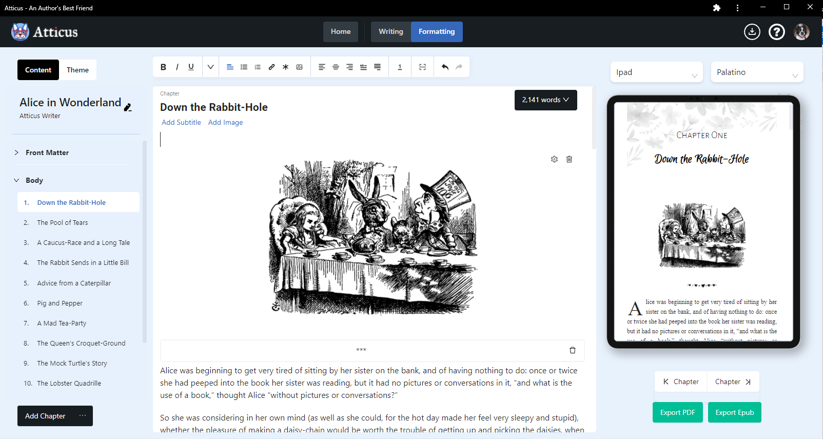Go to the Writing tab
823x439 pixels.
click(390, 31)
